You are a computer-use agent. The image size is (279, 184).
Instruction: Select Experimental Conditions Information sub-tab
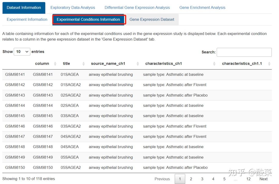pyautogui.click(x=88, y=19)
